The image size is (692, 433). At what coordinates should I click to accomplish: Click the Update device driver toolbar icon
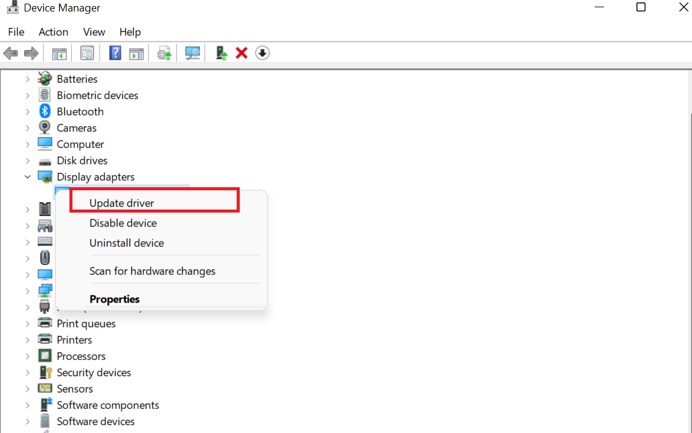coord(164,53)
